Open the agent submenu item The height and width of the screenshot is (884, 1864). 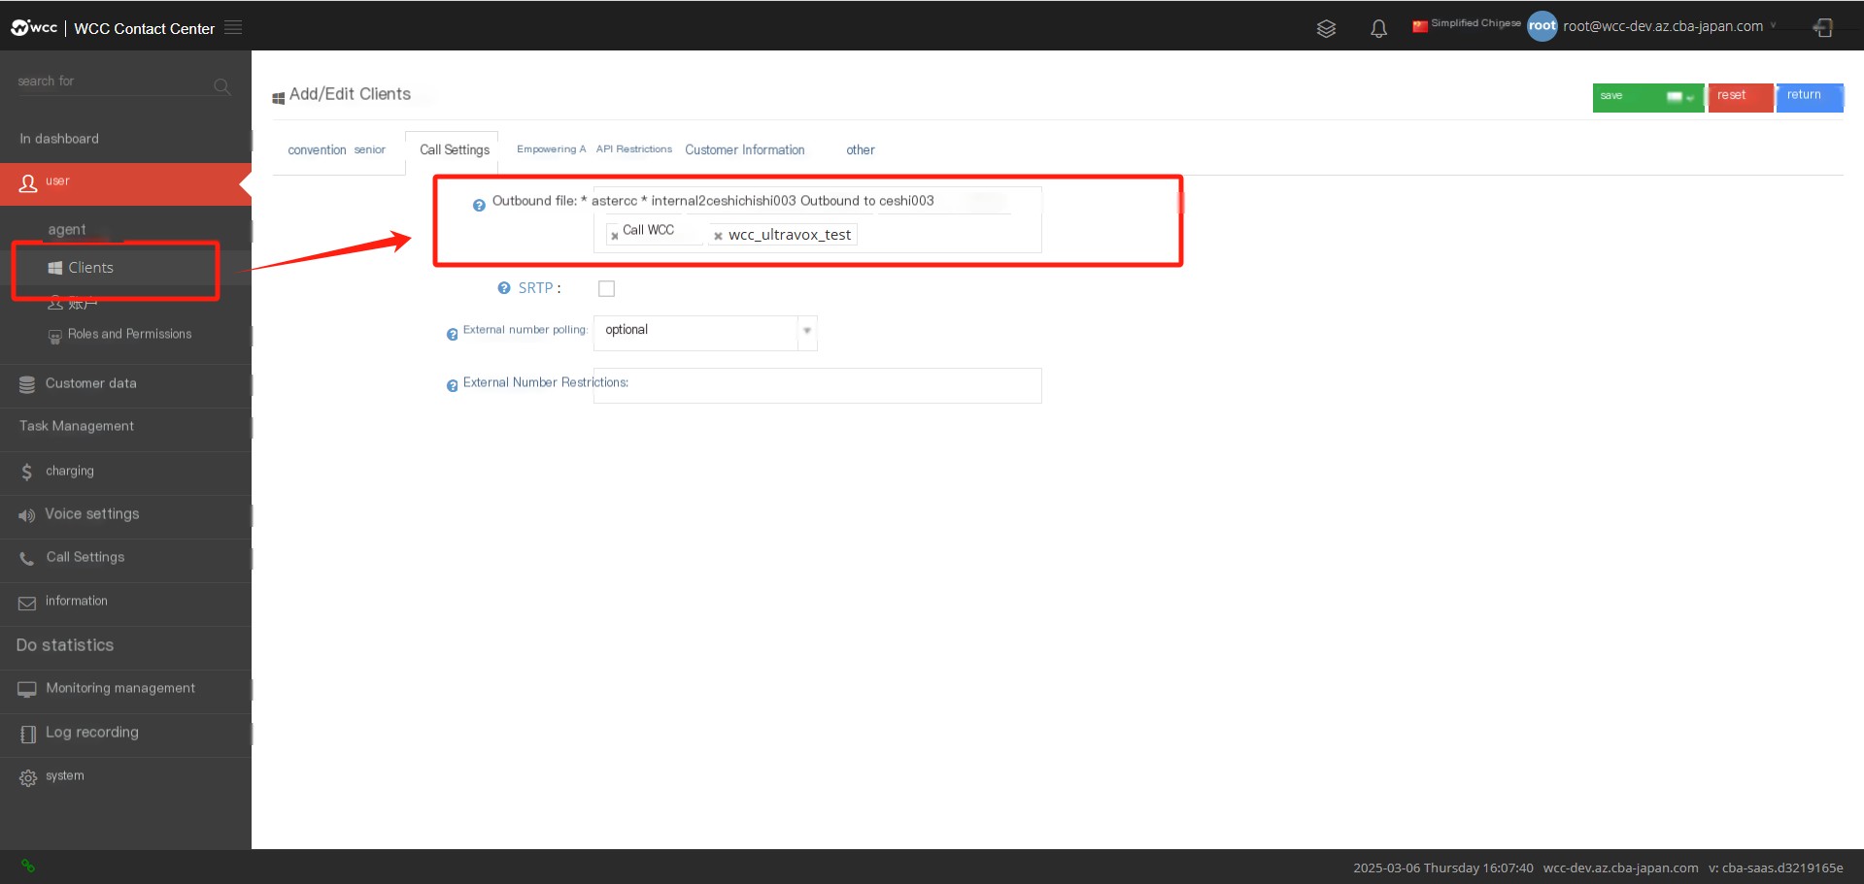click(67, 230)
